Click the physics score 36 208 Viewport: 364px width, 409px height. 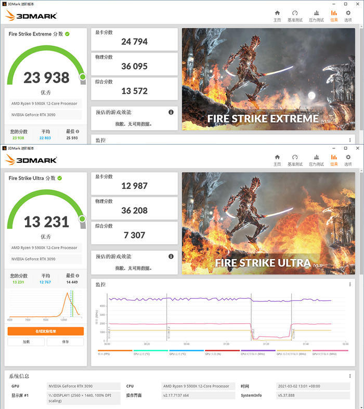coord(134,211)
